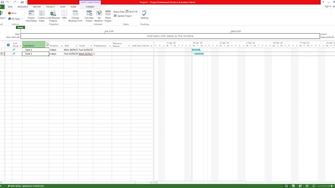Select the Task 2 name cell
Screen dimensions: 335x188
pyautogui.click(x=35, y=54)
